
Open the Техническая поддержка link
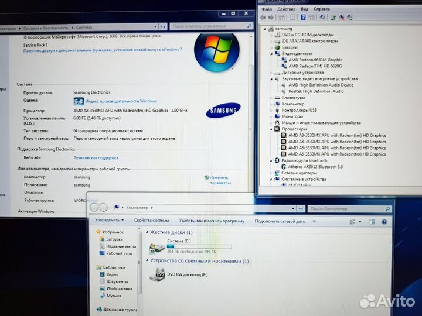(96, 158)
